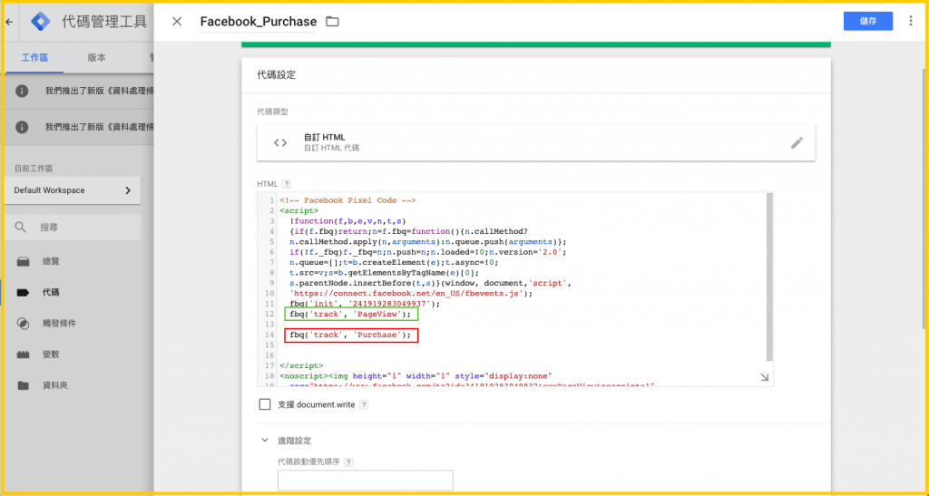Switch to the 版本 tab
The width and height of the screenshot is (929, 496).
coord(96,57)
